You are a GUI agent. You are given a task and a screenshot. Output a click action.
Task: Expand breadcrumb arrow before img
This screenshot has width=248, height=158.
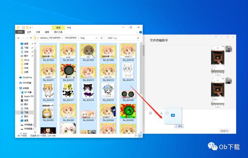click(x=79, y=38)
